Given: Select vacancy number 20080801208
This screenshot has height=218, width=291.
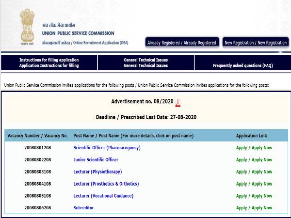Looking at the screenshot, I should pyautogui.click(x=38, y=148).
